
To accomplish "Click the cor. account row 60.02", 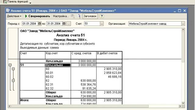I will [x=49, y=77].
